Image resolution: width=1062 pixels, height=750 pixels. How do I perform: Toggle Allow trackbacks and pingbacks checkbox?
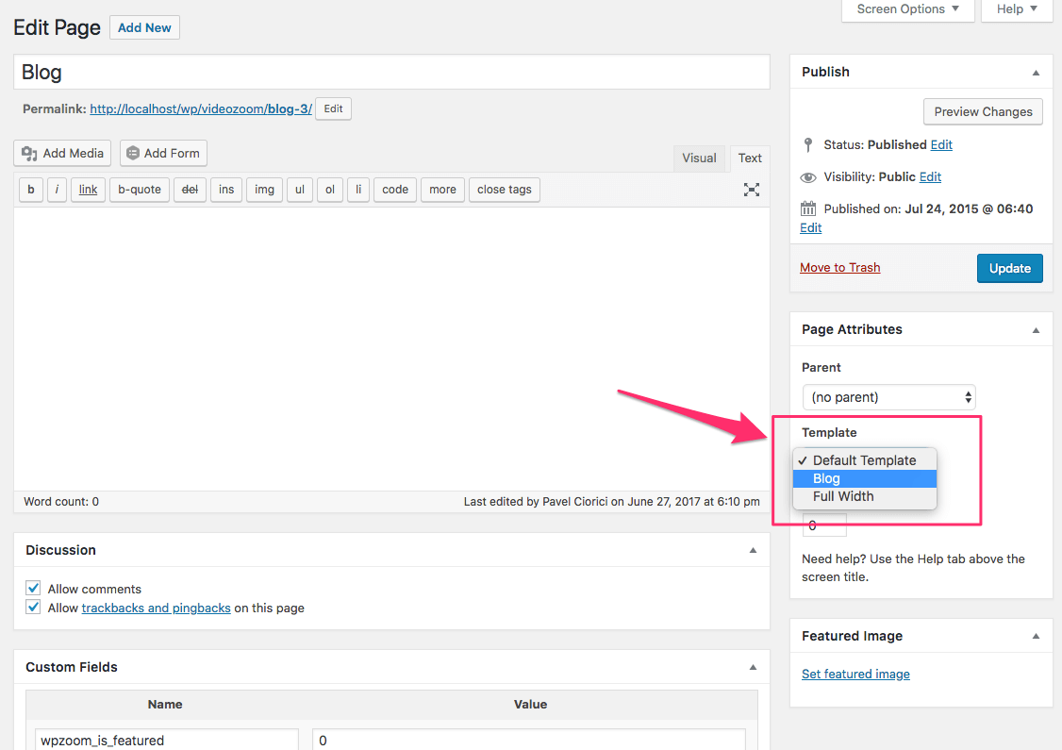pyautogui.click(x=34, y=608)
